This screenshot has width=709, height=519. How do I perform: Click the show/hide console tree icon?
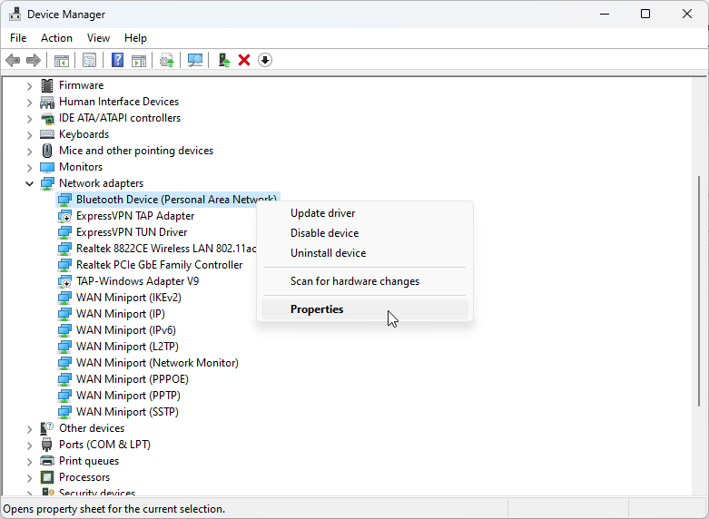coord(62,60)
